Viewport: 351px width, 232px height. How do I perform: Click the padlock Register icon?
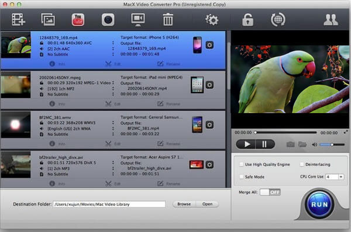pyautogui.click(x=247, y=20)
